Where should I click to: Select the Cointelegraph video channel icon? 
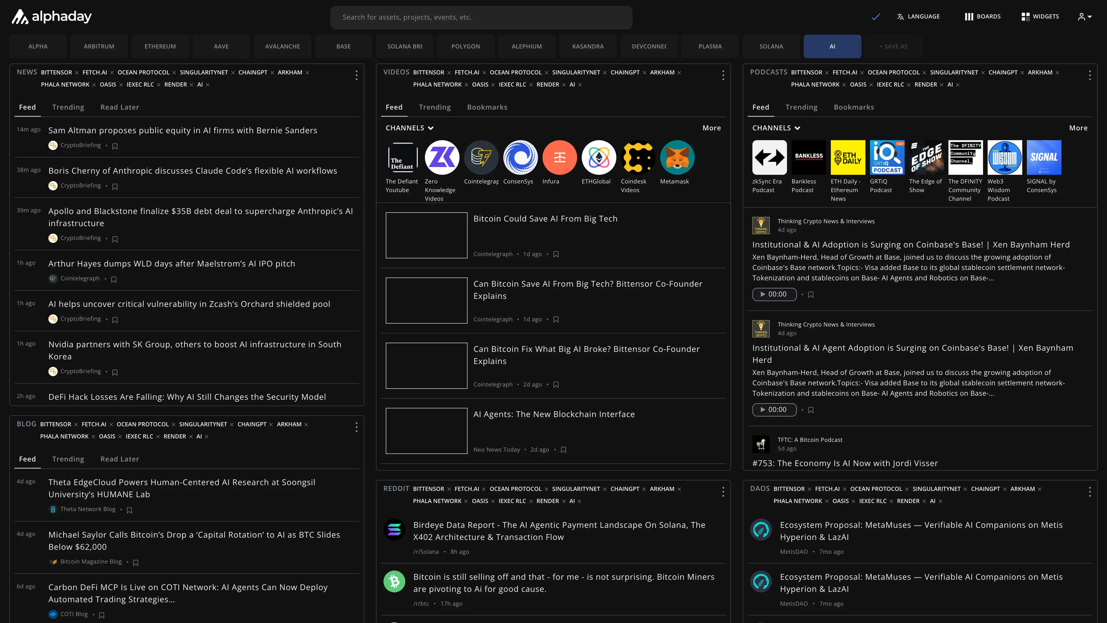click(x=481, y=157)
